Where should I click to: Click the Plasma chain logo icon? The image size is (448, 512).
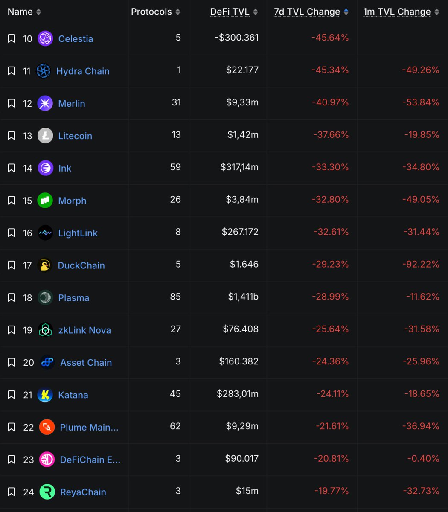(45, 298)
